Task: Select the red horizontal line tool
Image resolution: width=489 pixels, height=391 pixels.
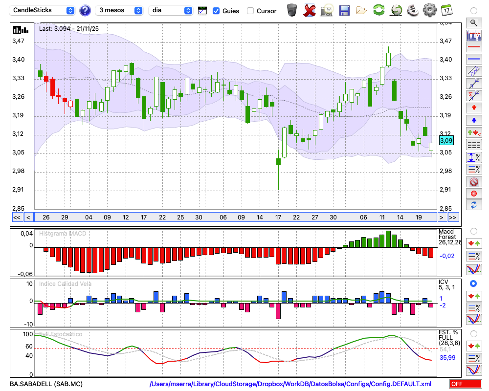Action: pyautogui.click(x=473, y=47)
